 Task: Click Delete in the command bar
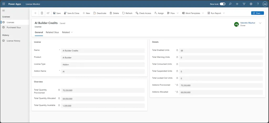(x=114, y=13)
